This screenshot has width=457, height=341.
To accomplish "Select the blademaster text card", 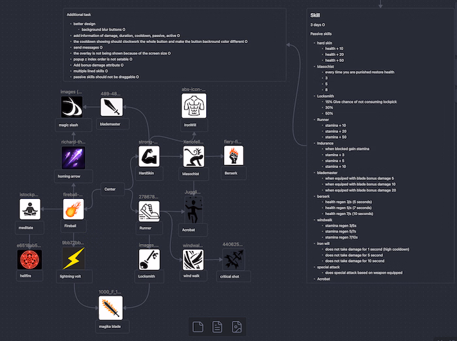I will click(x=113, y=125).
